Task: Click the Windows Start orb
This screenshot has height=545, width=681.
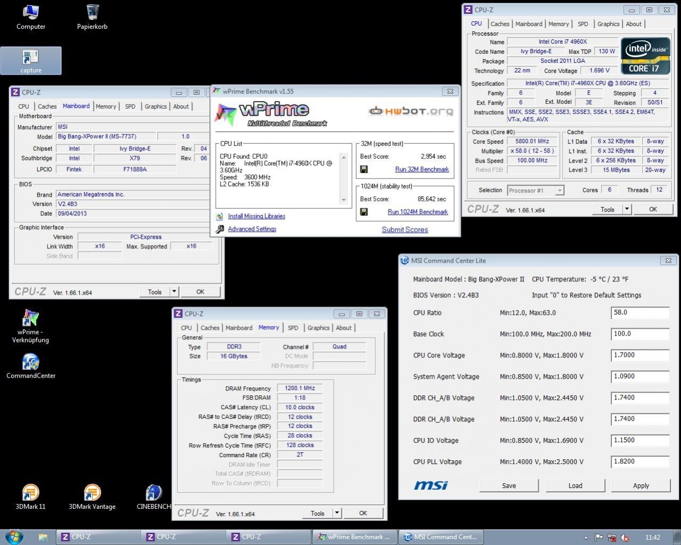Action: click(x=13, y=536)
